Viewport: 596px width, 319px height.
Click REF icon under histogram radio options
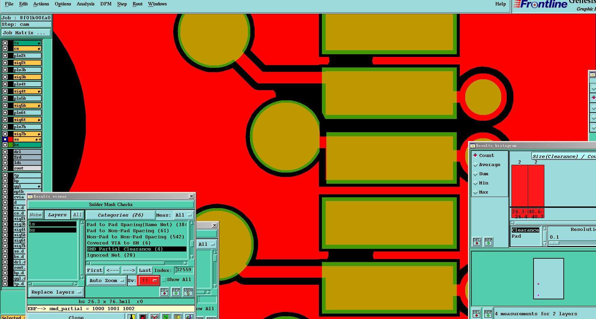tap(488, 241)
